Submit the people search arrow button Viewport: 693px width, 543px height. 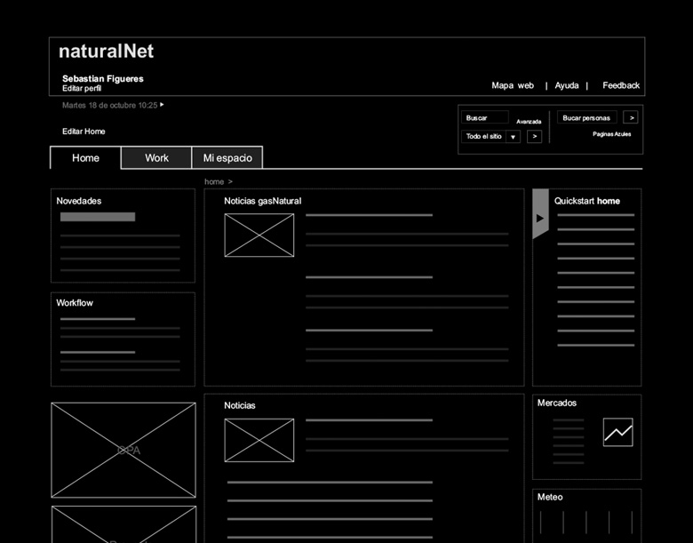pyautogui.click(x=630, y=117)
